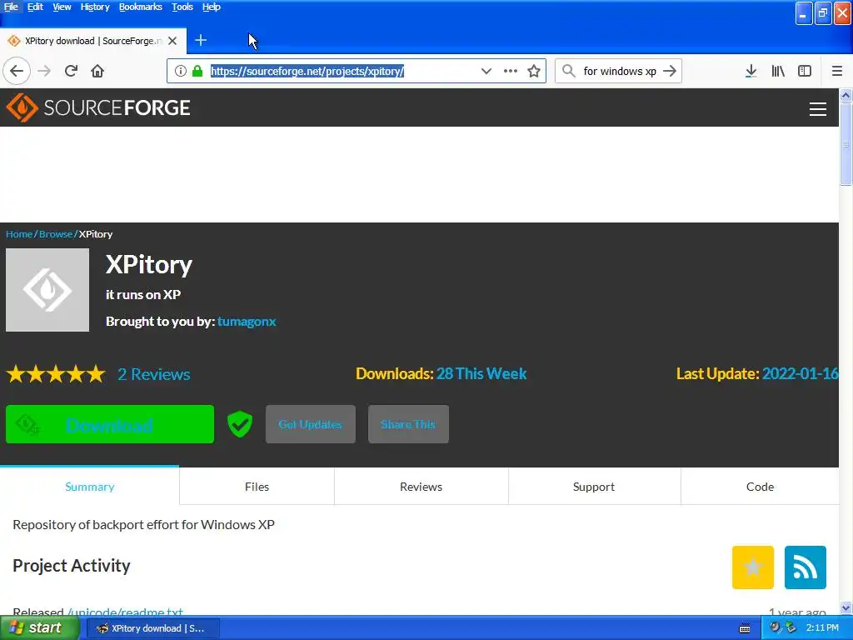Open the 2 Reviews link
This screenshot has width=853, height=640.
pos(154,374)
